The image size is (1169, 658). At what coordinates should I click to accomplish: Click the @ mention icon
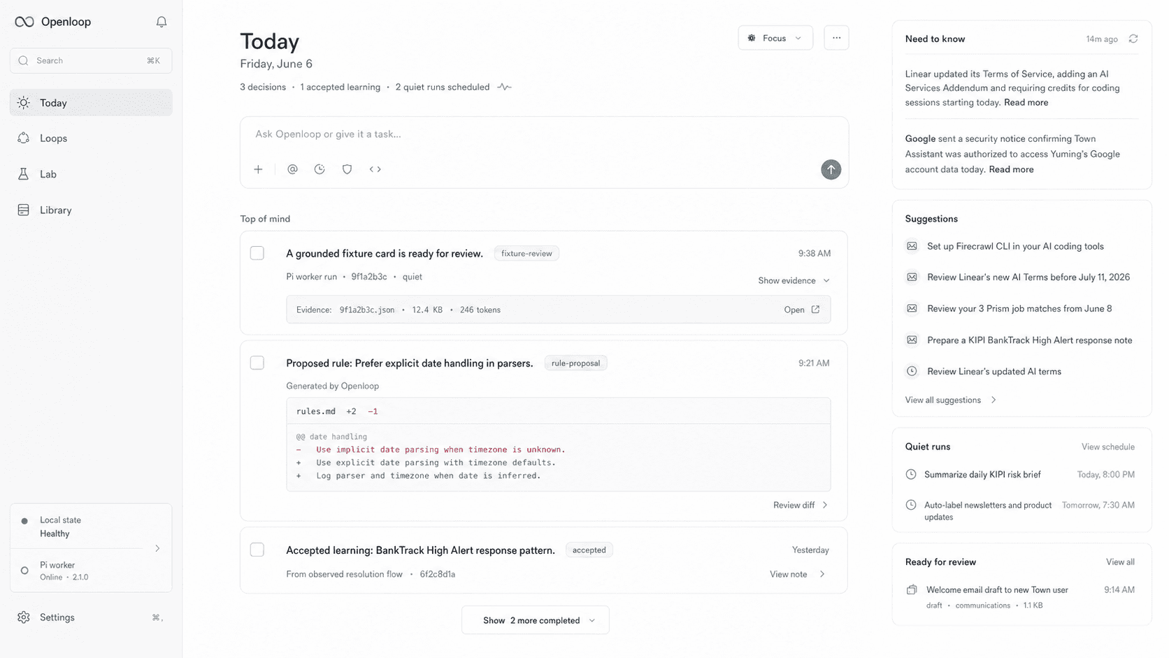click(292, 169)
